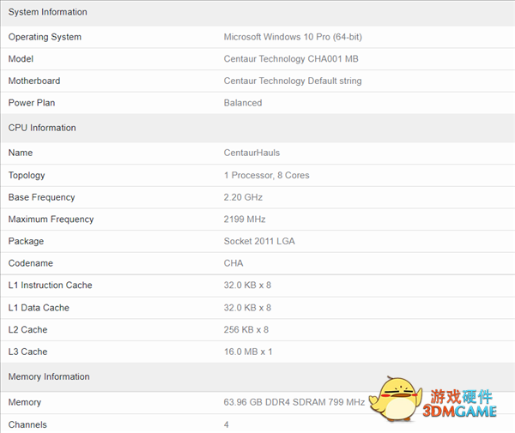515x433 pixels.
Task: Select the Balanced power plan value
Action: coord(243,103)
